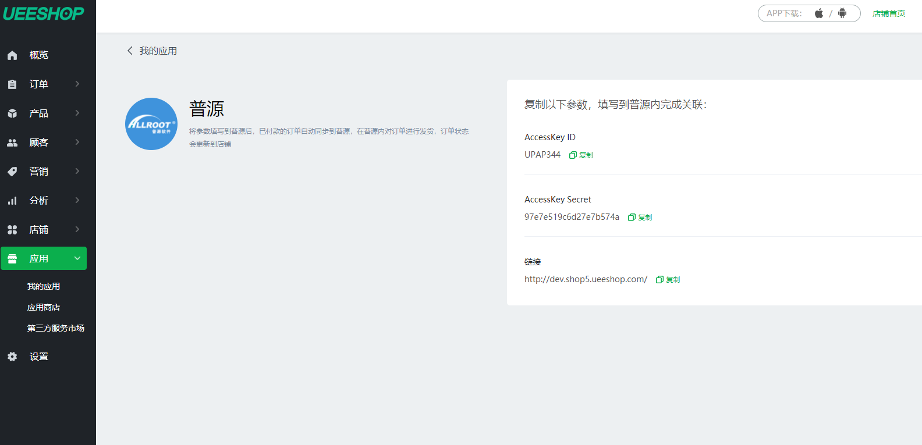Expand the 顾客 customers menu arrow
Screen dimensions: 922x445
[x=77, y=142]
